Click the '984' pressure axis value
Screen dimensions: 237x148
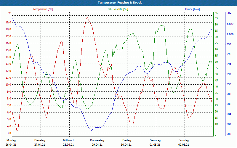[228, 114]
